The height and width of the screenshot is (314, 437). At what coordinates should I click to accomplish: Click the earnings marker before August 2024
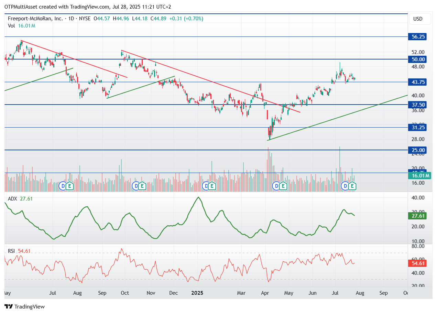pos(70,186)
